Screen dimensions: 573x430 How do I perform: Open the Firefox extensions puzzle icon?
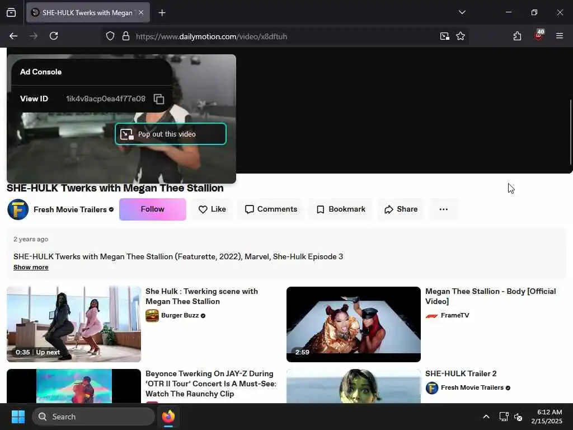(517, 36)
